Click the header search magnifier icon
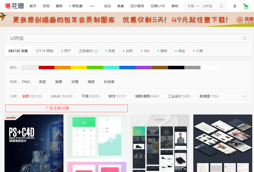Image resolution: width=254 pixels, height=172 pixels. (221, 6)
